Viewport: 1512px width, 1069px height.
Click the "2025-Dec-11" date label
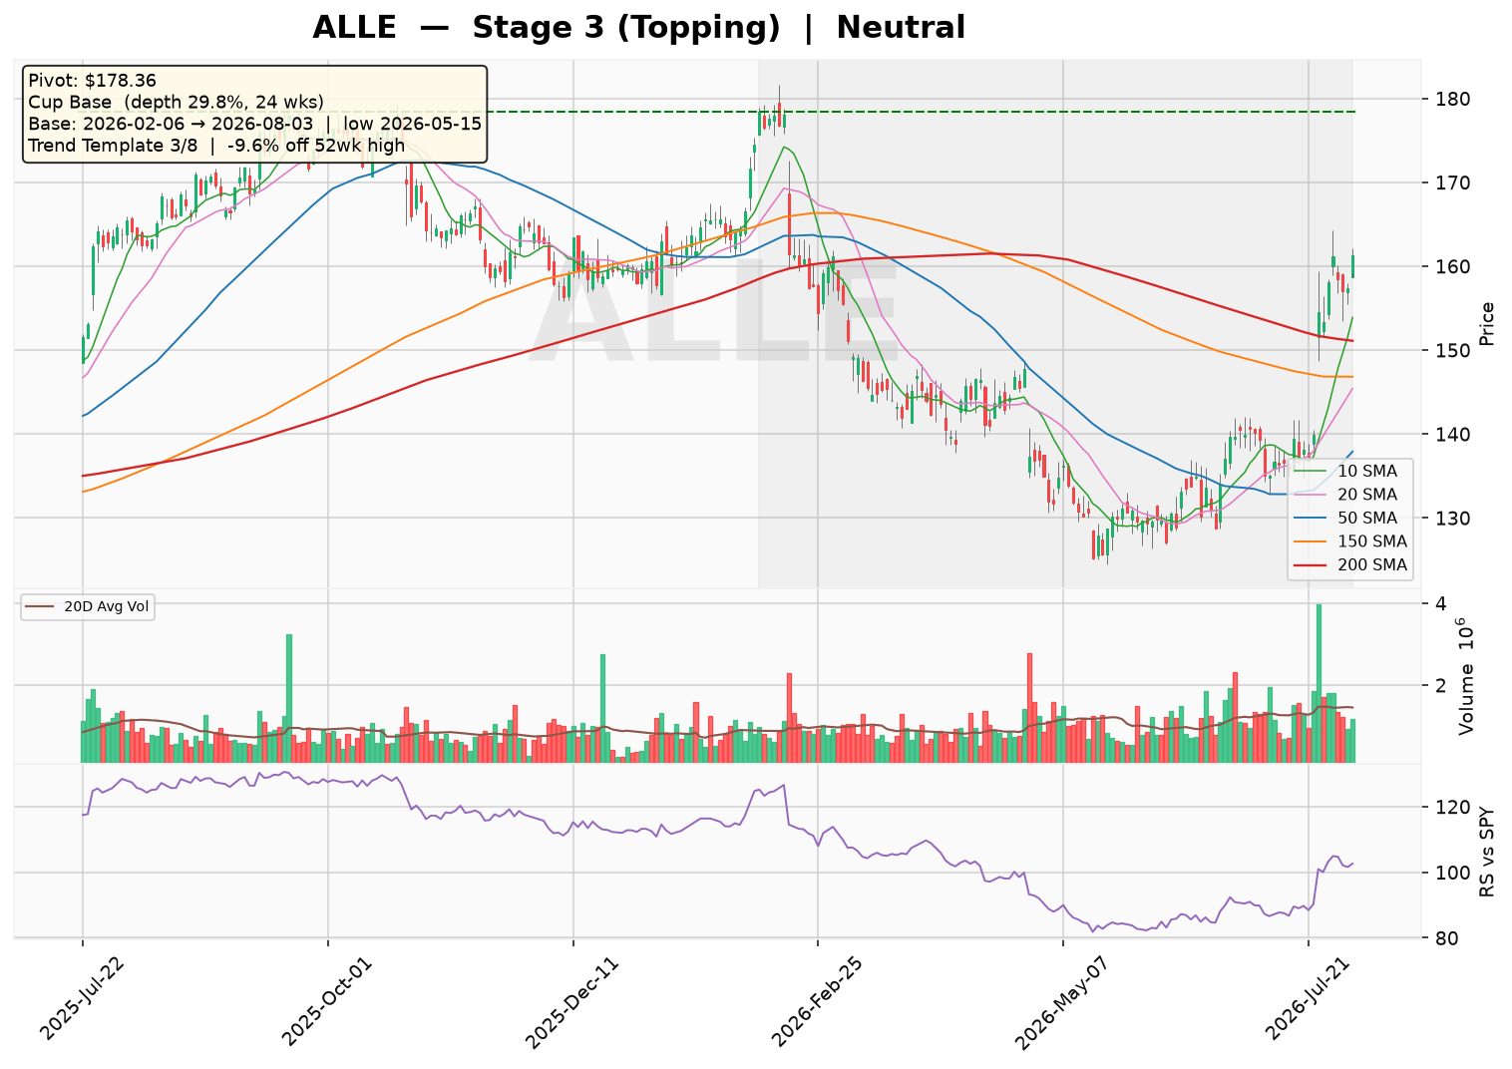[x=571, y=998]
